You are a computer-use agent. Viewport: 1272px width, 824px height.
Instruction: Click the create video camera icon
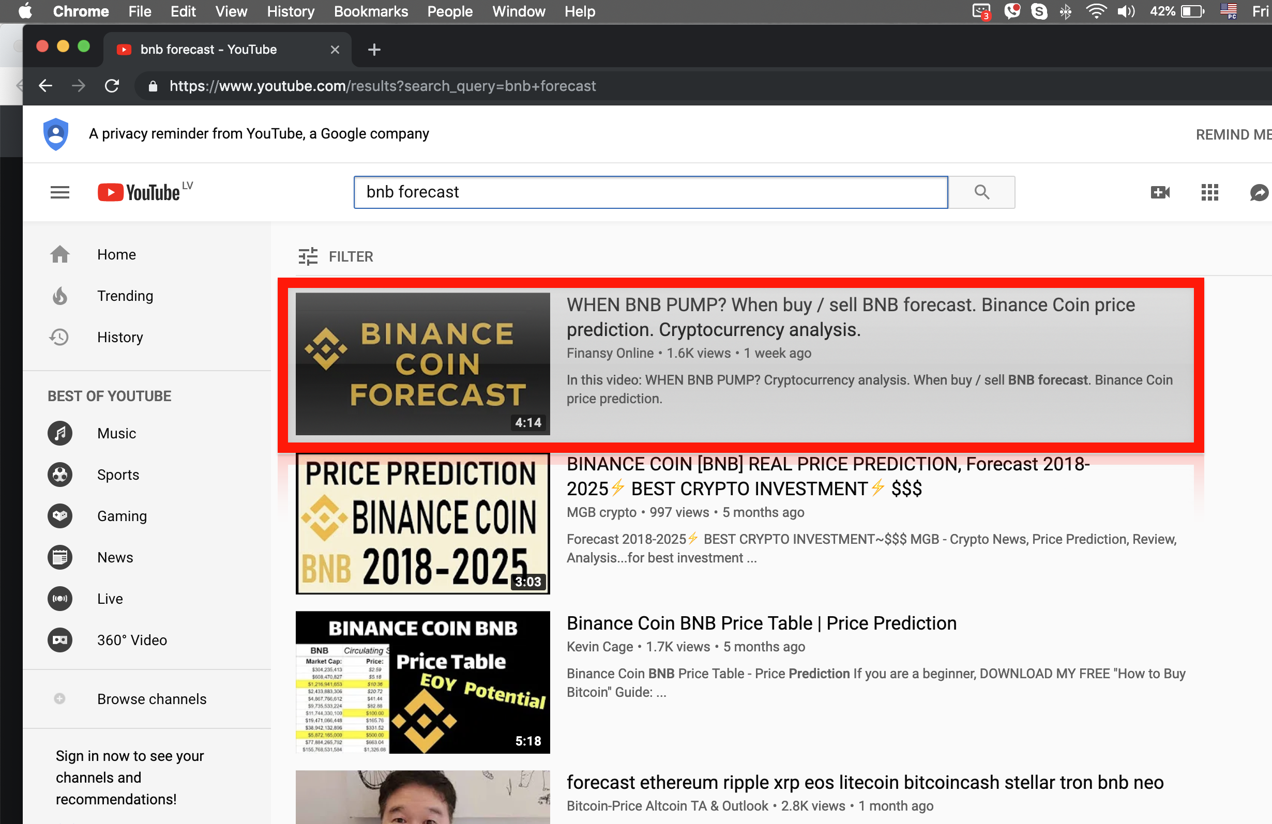pos(1160,192)
